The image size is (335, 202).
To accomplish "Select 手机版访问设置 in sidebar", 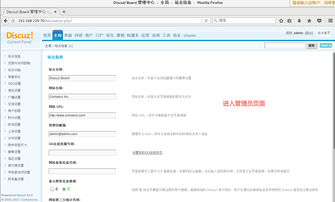I will click(19, 172).
